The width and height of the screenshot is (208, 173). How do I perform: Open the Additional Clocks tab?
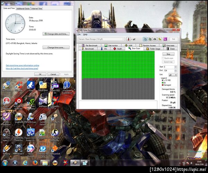pyautogui.click(x=23, y=8)
